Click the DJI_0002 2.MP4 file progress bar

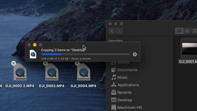pos(20,79)
